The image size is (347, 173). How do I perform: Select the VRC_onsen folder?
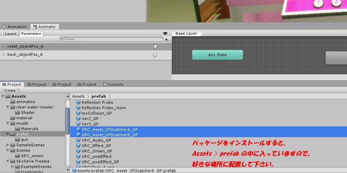(x=32, y=156)
